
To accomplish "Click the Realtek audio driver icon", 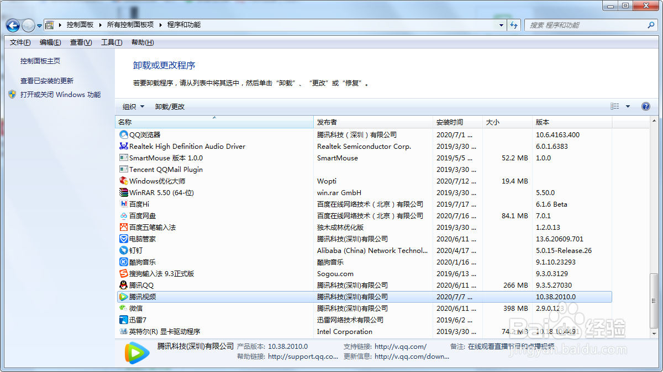I will [124, 146].
